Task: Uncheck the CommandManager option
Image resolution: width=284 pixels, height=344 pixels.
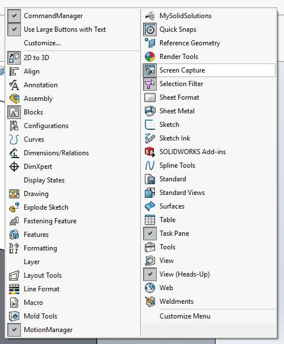Action: [x=14, y=16]
